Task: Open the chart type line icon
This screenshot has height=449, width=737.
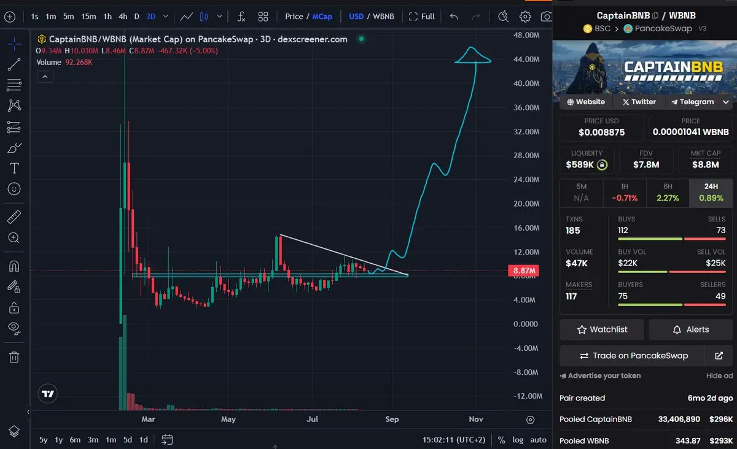Action: tap(187, 17)
